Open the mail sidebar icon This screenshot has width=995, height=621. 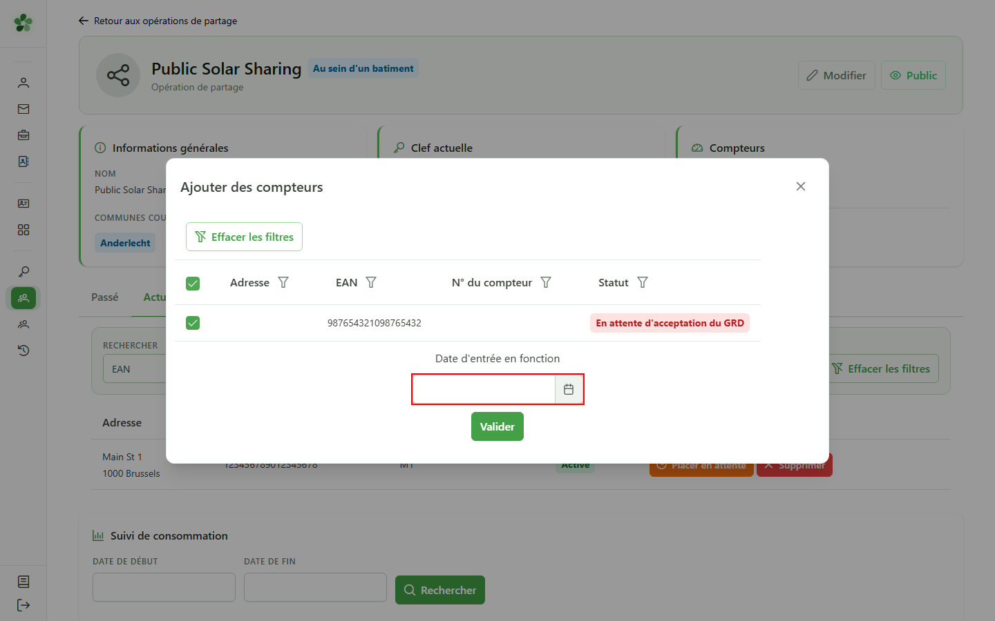23,109
